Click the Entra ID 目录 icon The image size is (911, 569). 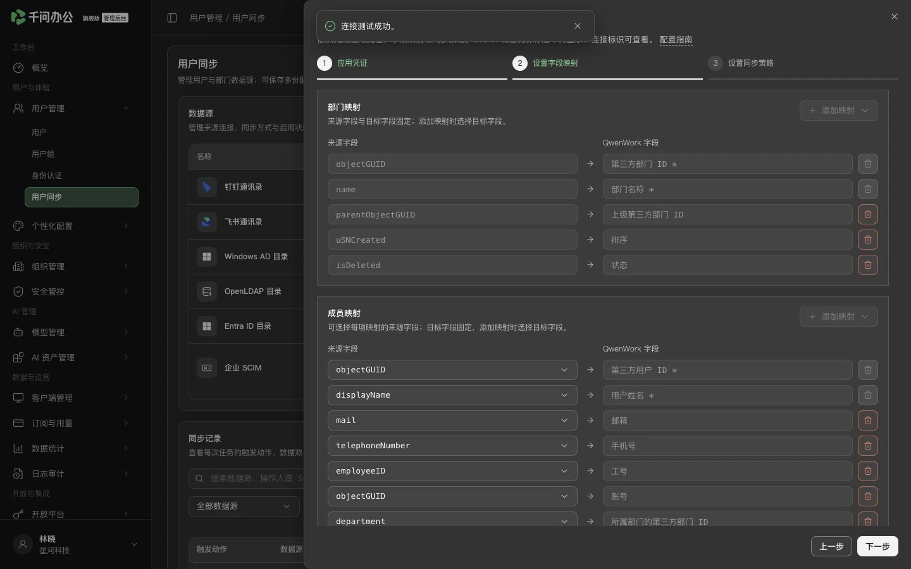(x=206, y=326)
